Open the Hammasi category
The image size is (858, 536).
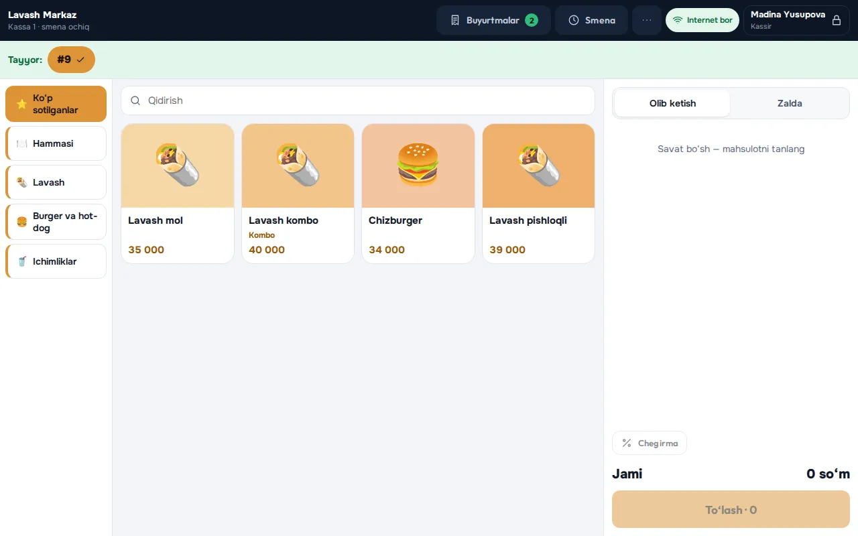tap(56, 143)
